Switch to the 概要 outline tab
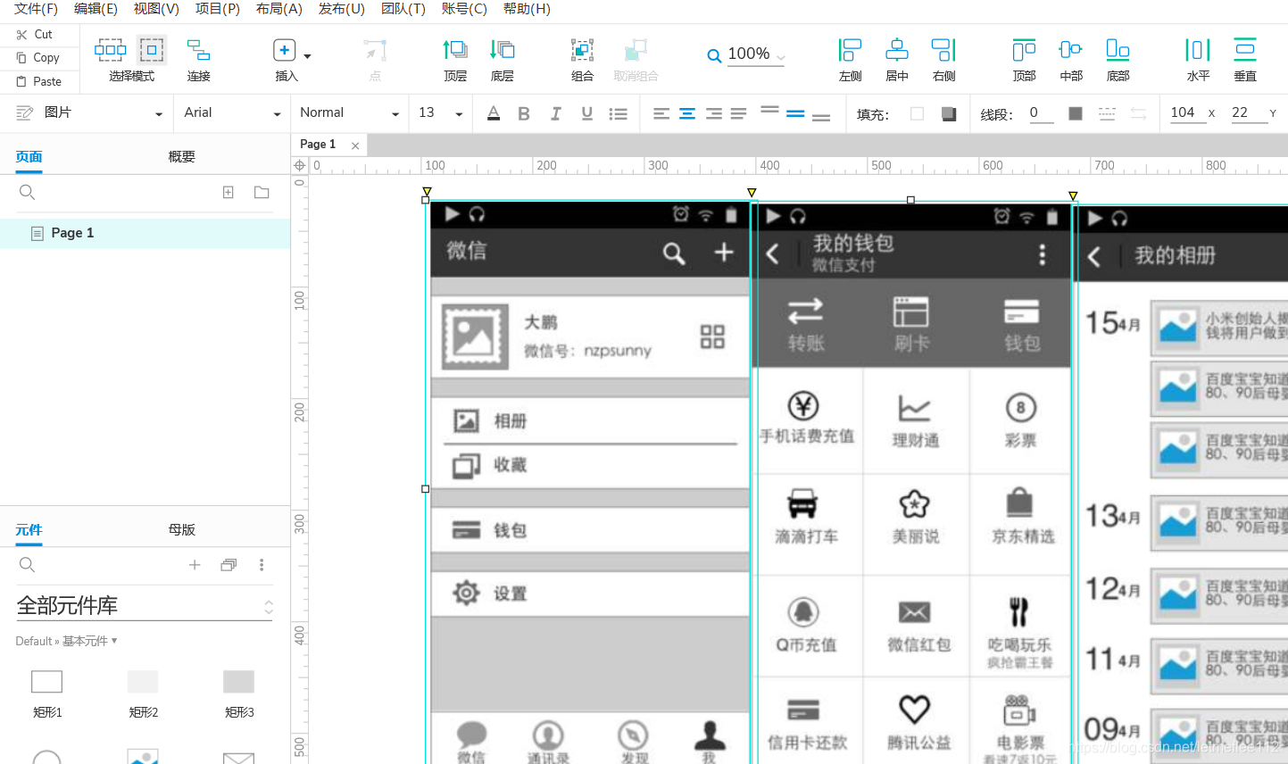This screenshot has height=764, width=1288. pyautogui.click(x=181, y=156)
